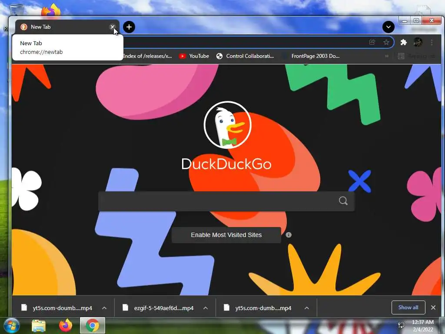Click the network tray icon
Viewport: 445px width, 334px height.
coord(401,325)
